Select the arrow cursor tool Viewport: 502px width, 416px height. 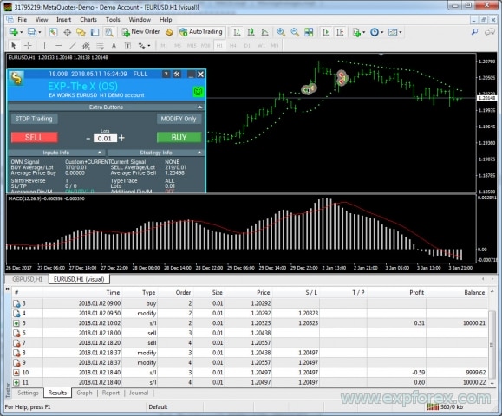[x=14, y=45]
